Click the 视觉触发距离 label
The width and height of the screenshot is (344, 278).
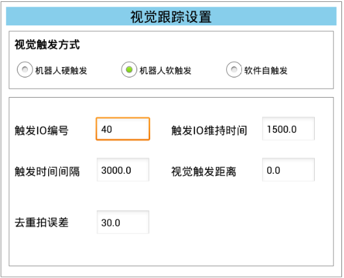[x=204, y=171]
